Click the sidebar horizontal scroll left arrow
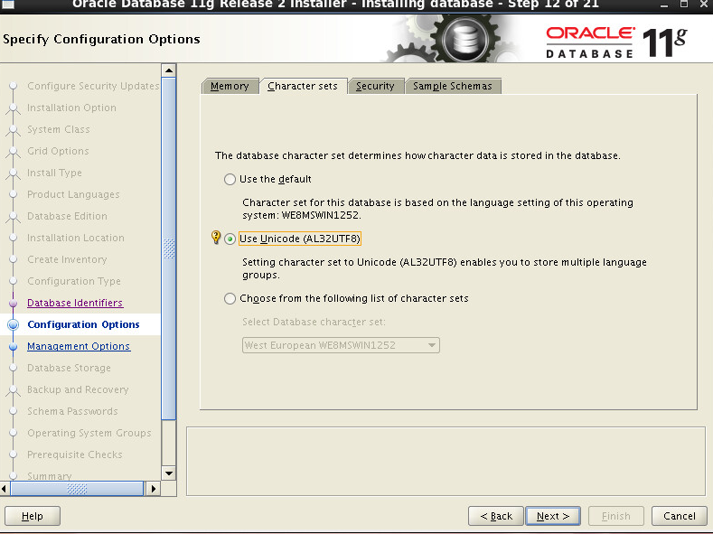The height and width of the screenshot is (534, 713). coord(5,489)
